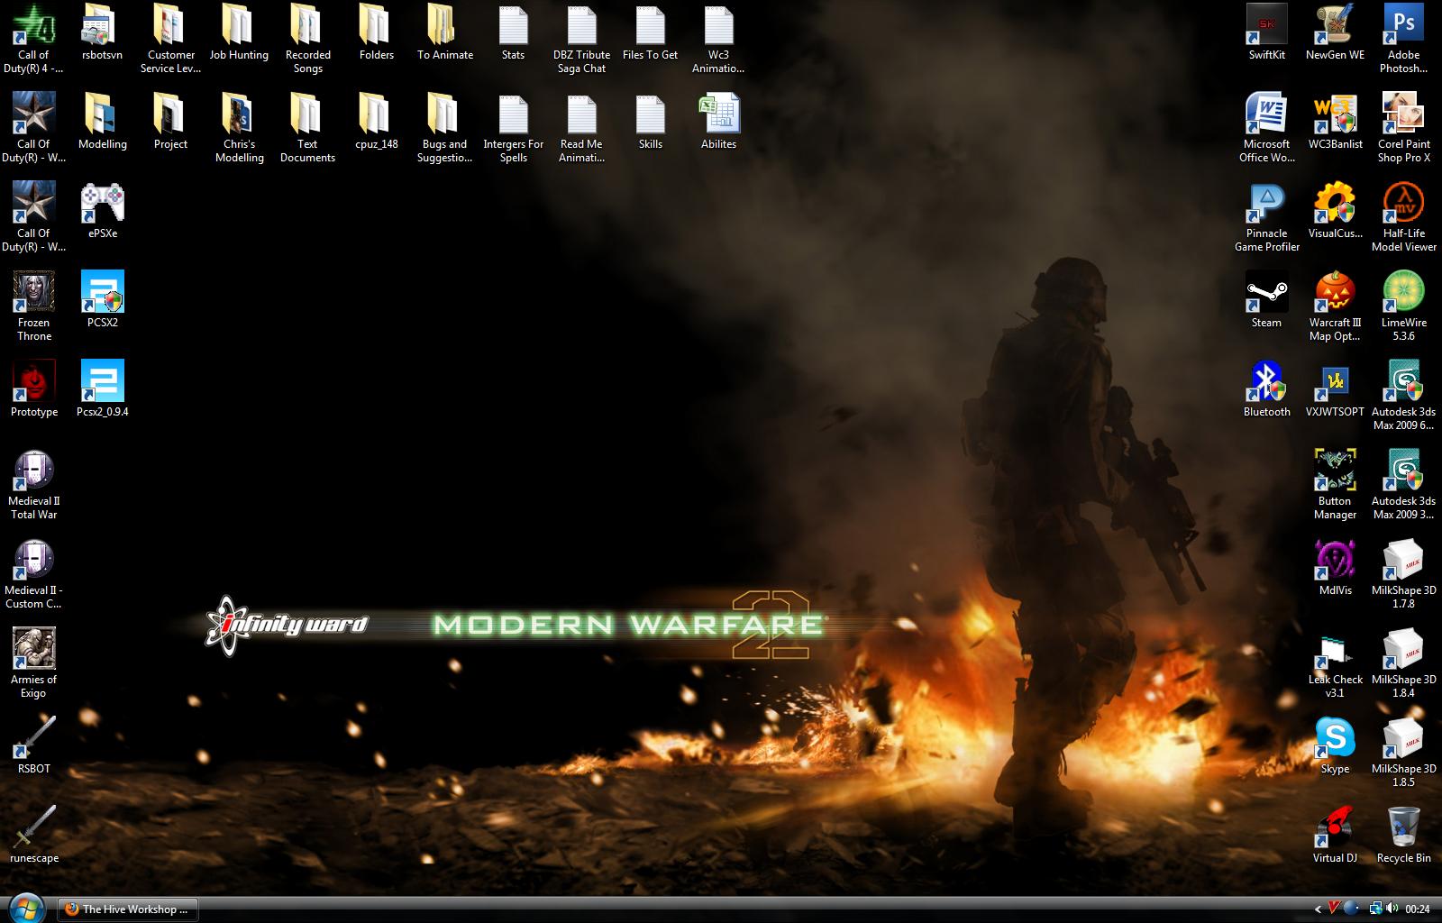1442x923 pixels.
Task: Select the VisualCus... gear icon
Action: pos(1335,212)
